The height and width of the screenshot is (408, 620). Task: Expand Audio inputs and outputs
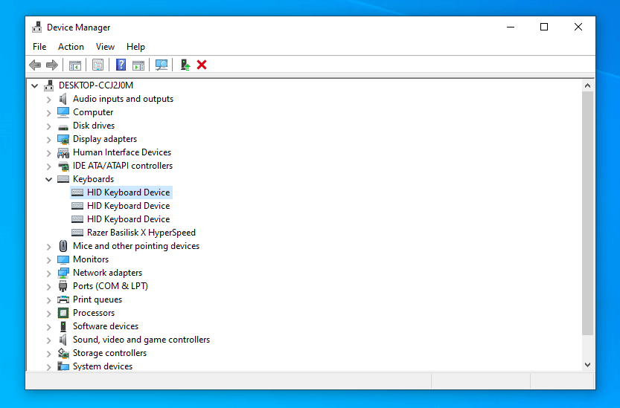pyautogui.click(x=48, y=99)
